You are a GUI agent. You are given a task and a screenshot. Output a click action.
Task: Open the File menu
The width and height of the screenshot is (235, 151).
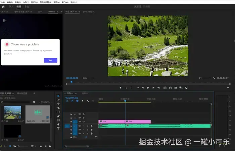click(x=2, y=2)
